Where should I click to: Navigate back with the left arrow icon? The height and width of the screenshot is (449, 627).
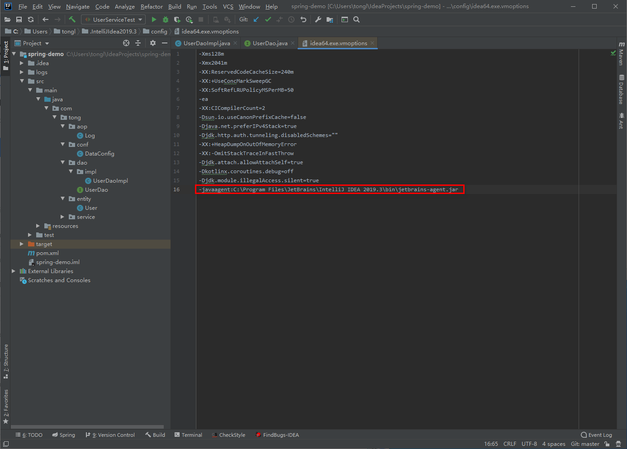[x=45, y=19]
